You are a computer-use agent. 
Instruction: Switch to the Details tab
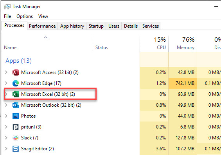131,26
